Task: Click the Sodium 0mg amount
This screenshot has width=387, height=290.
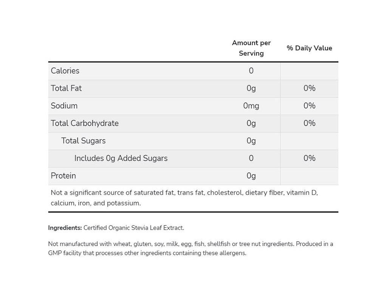Action: click(251, 106)
